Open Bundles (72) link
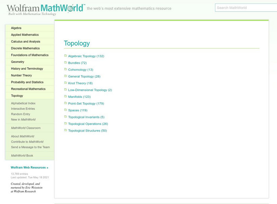 click(x=77, y=63)
